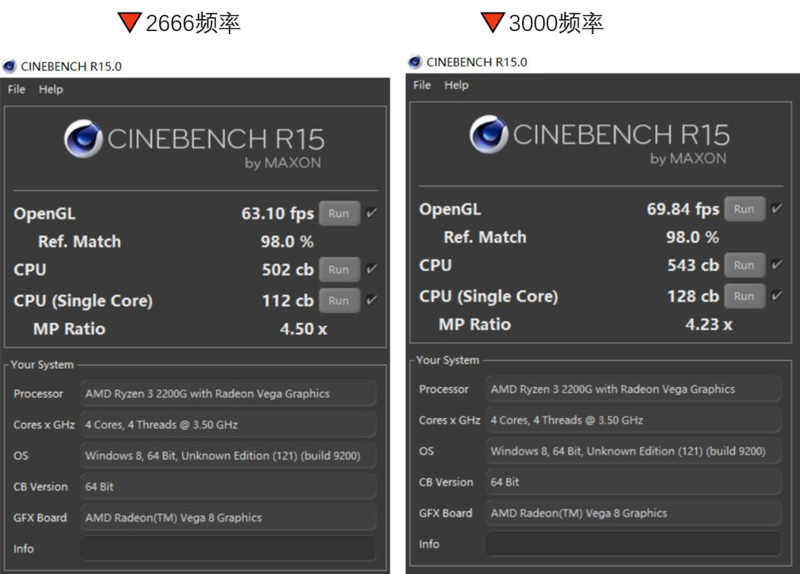Viewport: 800px width, 574px height.
Task: Click the 502 cb CPU score
Action: [287, 270]
